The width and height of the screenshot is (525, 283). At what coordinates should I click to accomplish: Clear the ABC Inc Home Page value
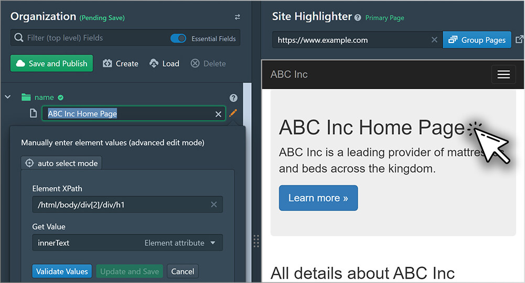click(x=218, y=114)
